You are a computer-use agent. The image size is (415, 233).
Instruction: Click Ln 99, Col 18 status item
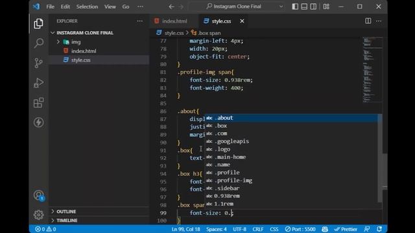coord(186,229)
